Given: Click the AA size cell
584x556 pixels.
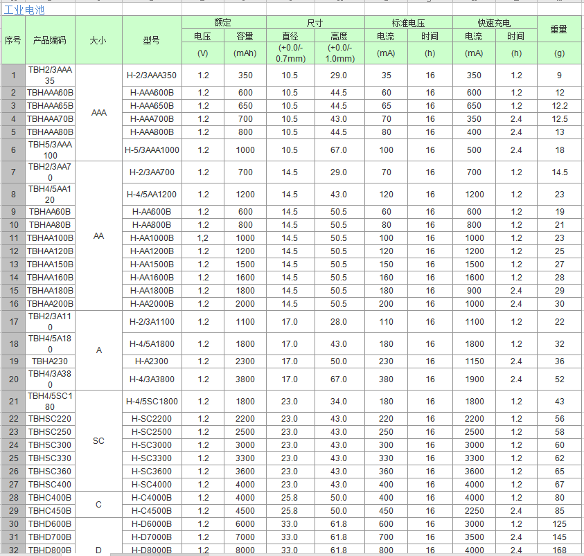Looking at the screenshot, I should (x=98, y=236).
